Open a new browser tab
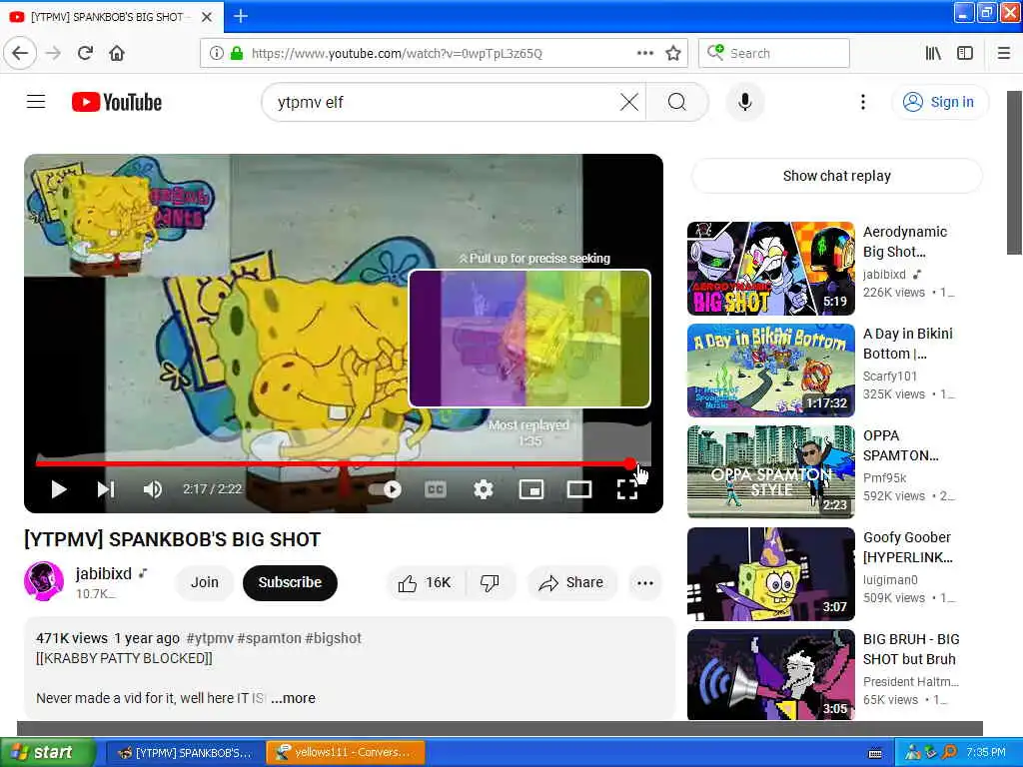Screen dimensions: 1023x767 [x=241, y=16]
